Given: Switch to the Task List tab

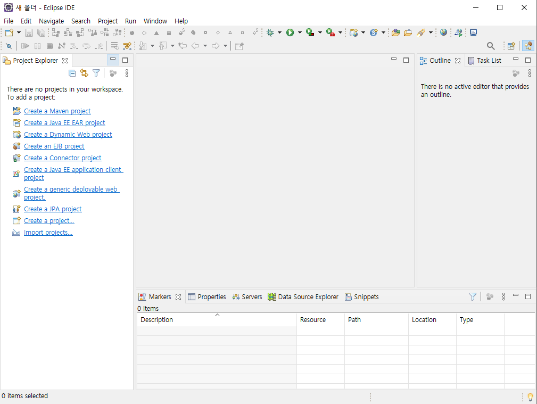Looking at the screenshot, I should click(x=485, y=61).
